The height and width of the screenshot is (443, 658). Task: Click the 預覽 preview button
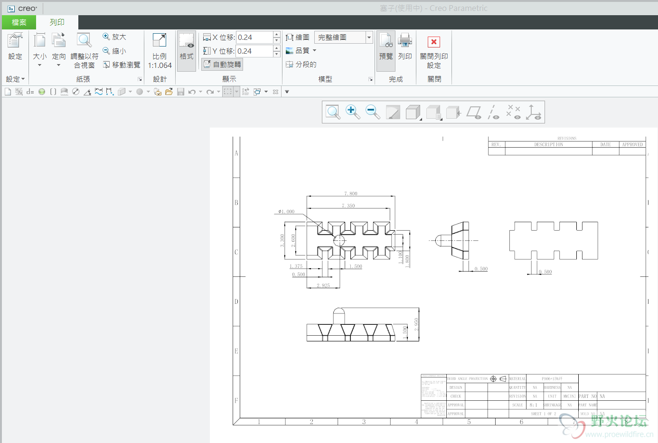tap(386, 50)
